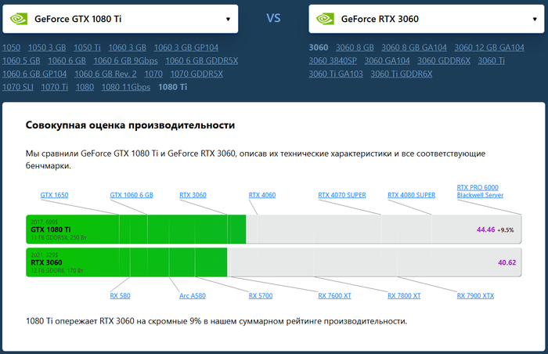Open the 1060 6 GB GDDR5X link
The image size is (548, 354).
(202, 61)
